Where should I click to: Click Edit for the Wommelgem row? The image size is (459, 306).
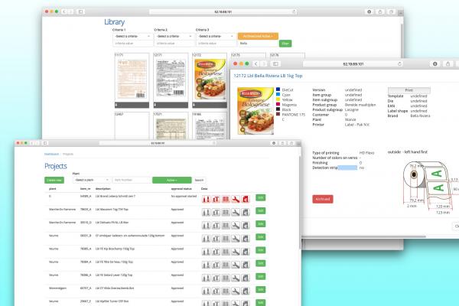tap(261, 290)
